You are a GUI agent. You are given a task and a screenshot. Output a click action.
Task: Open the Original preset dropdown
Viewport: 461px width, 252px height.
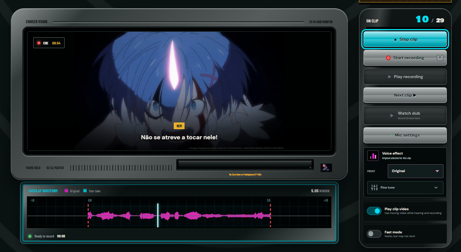pos(415,171)
